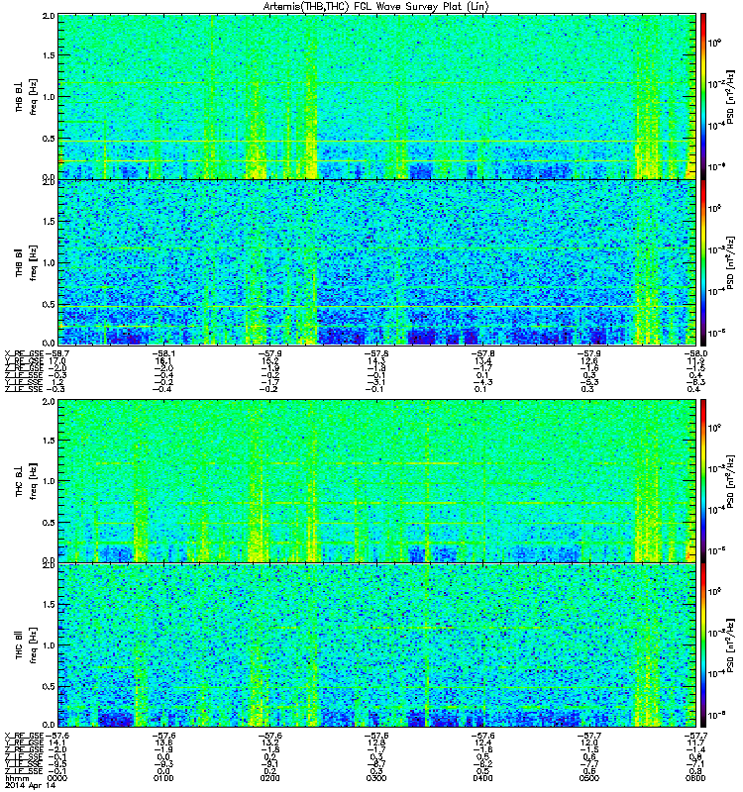Click the THB Y_RE_GSE value '15.2'

(270, 360)
